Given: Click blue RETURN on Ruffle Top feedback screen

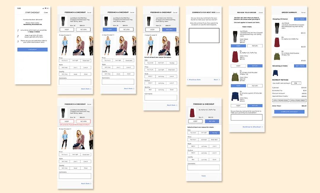Looking at the screenshot, I should pos(212,121).
